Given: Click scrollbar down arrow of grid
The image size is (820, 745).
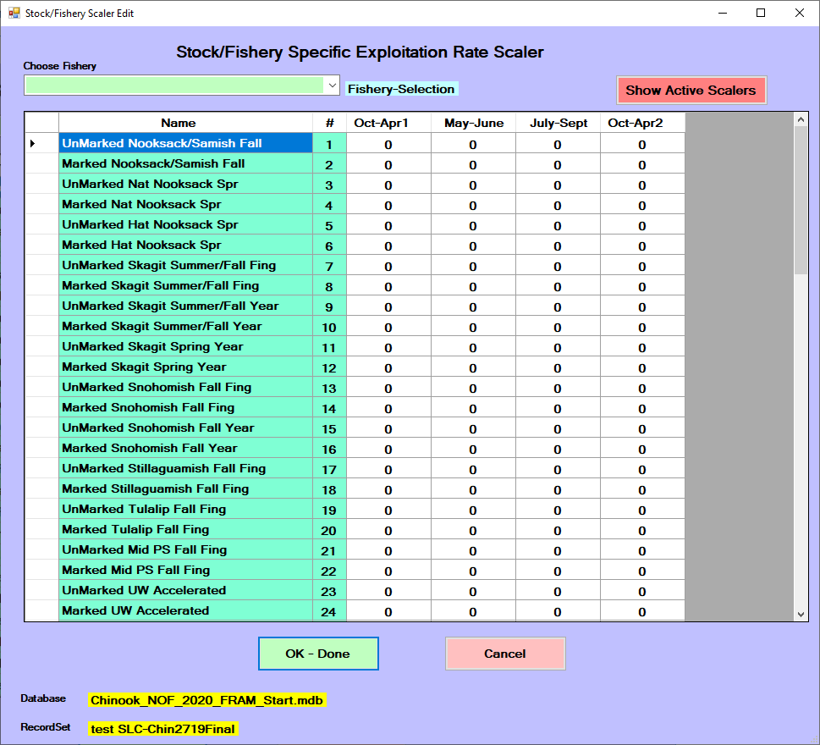Looking at the screenshot, I should [801, 615].
